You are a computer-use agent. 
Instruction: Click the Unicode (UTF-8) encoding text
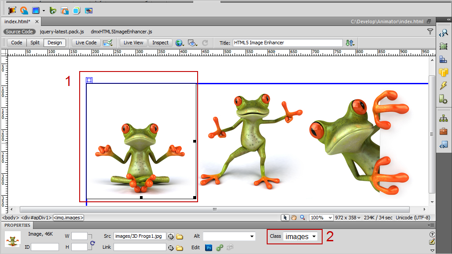click(413, 218)
